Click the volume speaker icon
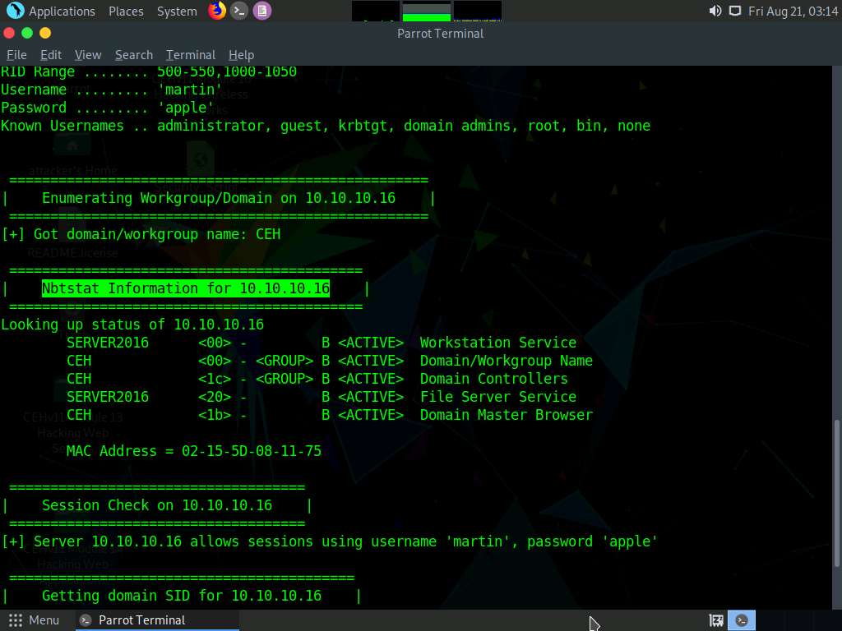Image resolution: width=842 pixels, height=631 pixels. point(715,11)
